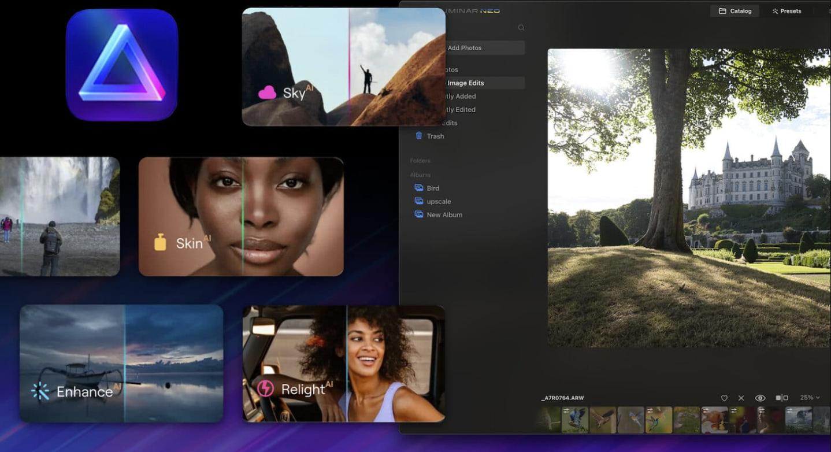
Task: Select the first perched bird thumbnail
Action: pos(548,420)
